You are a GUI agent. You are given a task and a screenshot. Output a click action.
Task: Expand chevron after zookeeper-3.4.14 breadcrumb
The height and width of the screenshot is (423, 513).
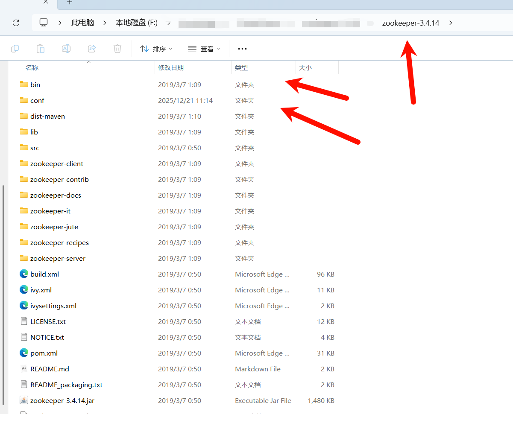[451, 23]
